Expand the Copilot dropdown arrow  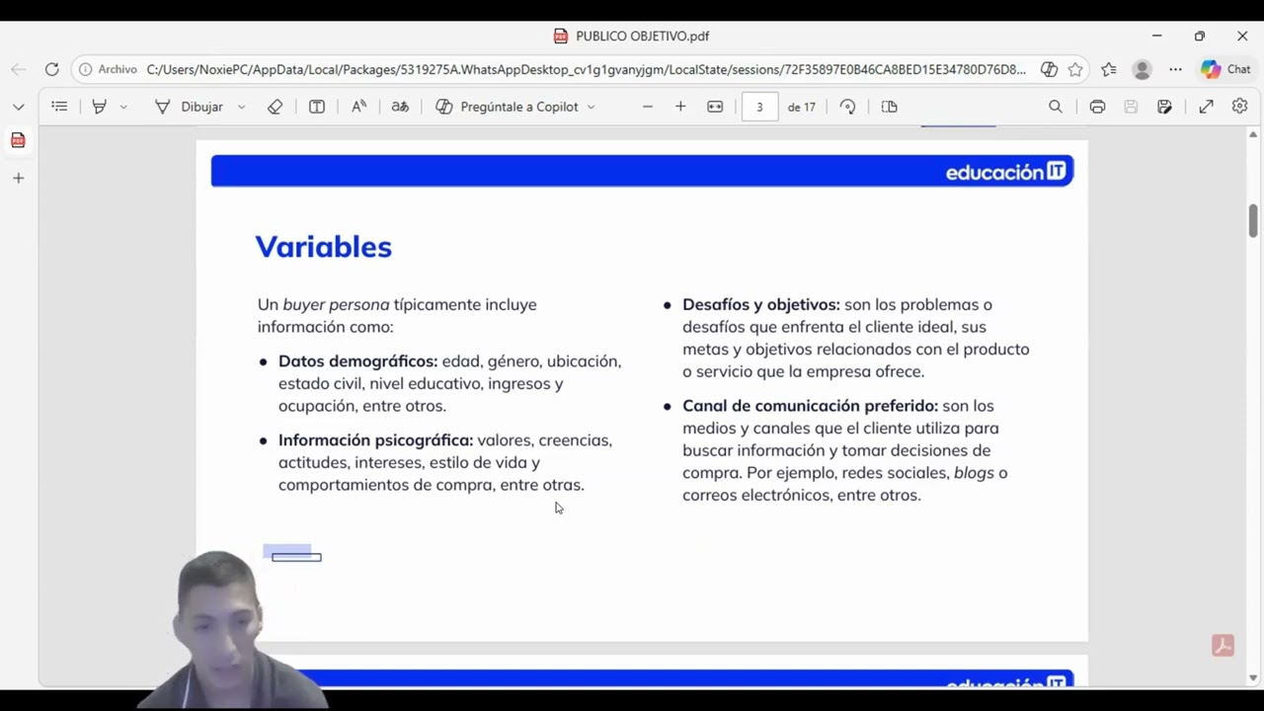point(592,107)
